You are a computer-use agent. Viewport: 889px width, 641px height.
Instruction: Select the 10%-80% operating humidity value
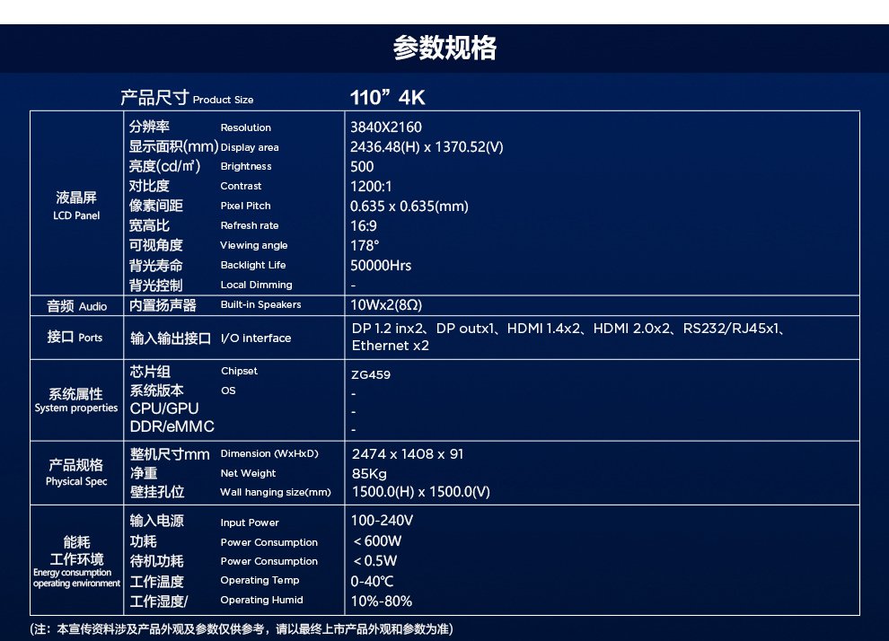pyautogui.click(x=382, y=601)
